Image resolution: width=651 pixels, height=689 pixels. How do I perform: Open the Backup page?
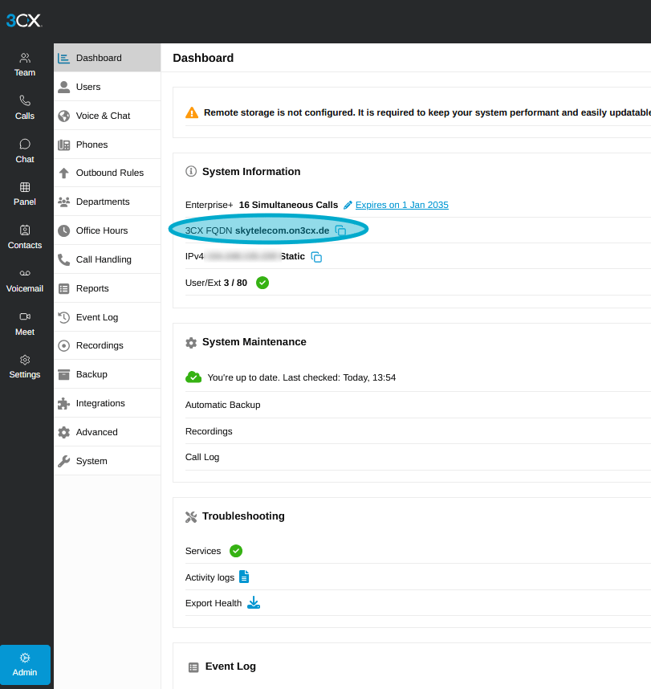[108, 374]
